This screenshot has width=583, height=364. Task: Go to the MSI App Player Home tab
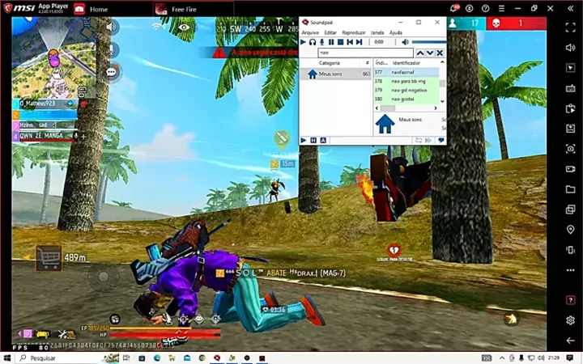point(99,9)
